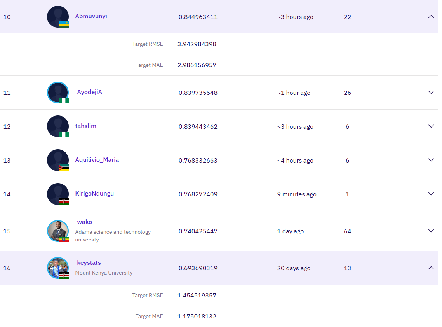This screenshot has width=442, height=327.
Task: Open wako's profile photo
Action: pos(58,231)
